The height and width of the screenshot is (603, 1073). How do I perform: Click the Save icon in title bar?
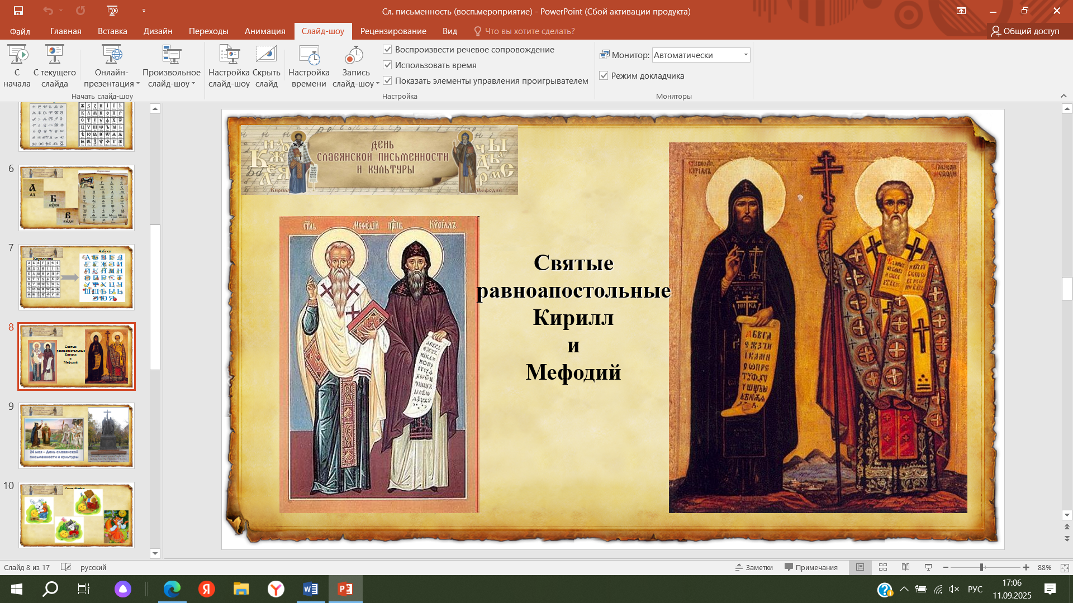point(18,11)
